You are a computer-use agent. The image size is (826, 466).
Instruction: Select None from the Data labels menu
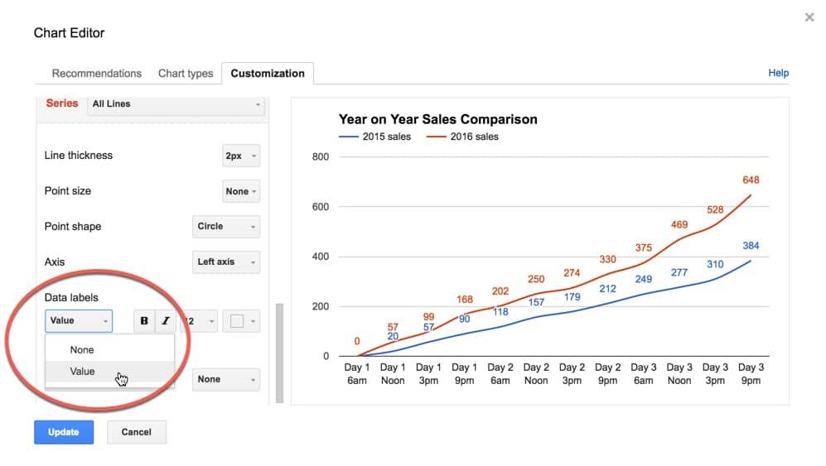[x=83, y=350]
